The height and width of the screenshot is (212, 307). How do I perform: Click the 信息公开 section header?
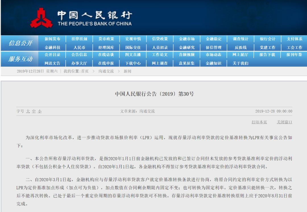coord(20,43)
